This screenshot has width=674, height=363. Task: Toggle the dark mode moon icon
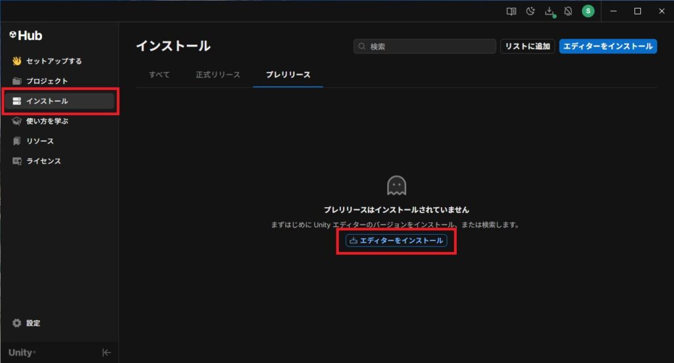tap(530, 12)
